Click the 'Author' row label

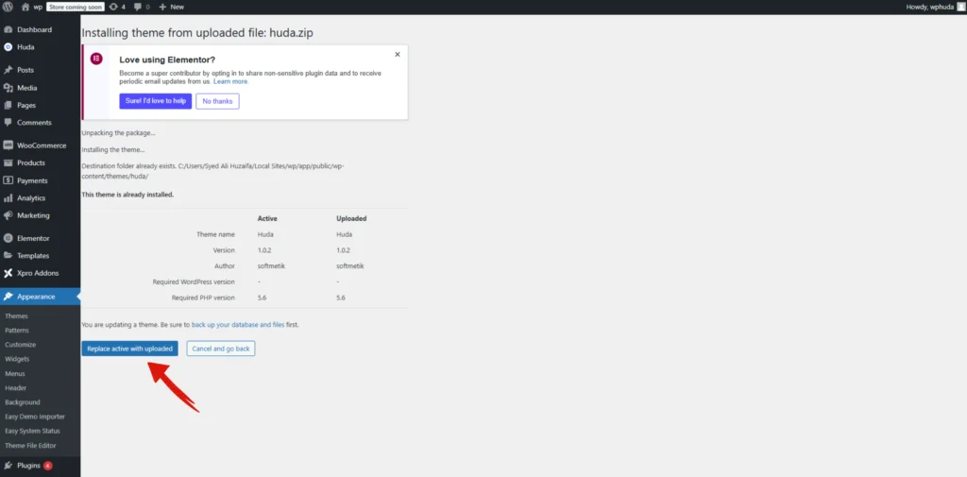point(225,266)
